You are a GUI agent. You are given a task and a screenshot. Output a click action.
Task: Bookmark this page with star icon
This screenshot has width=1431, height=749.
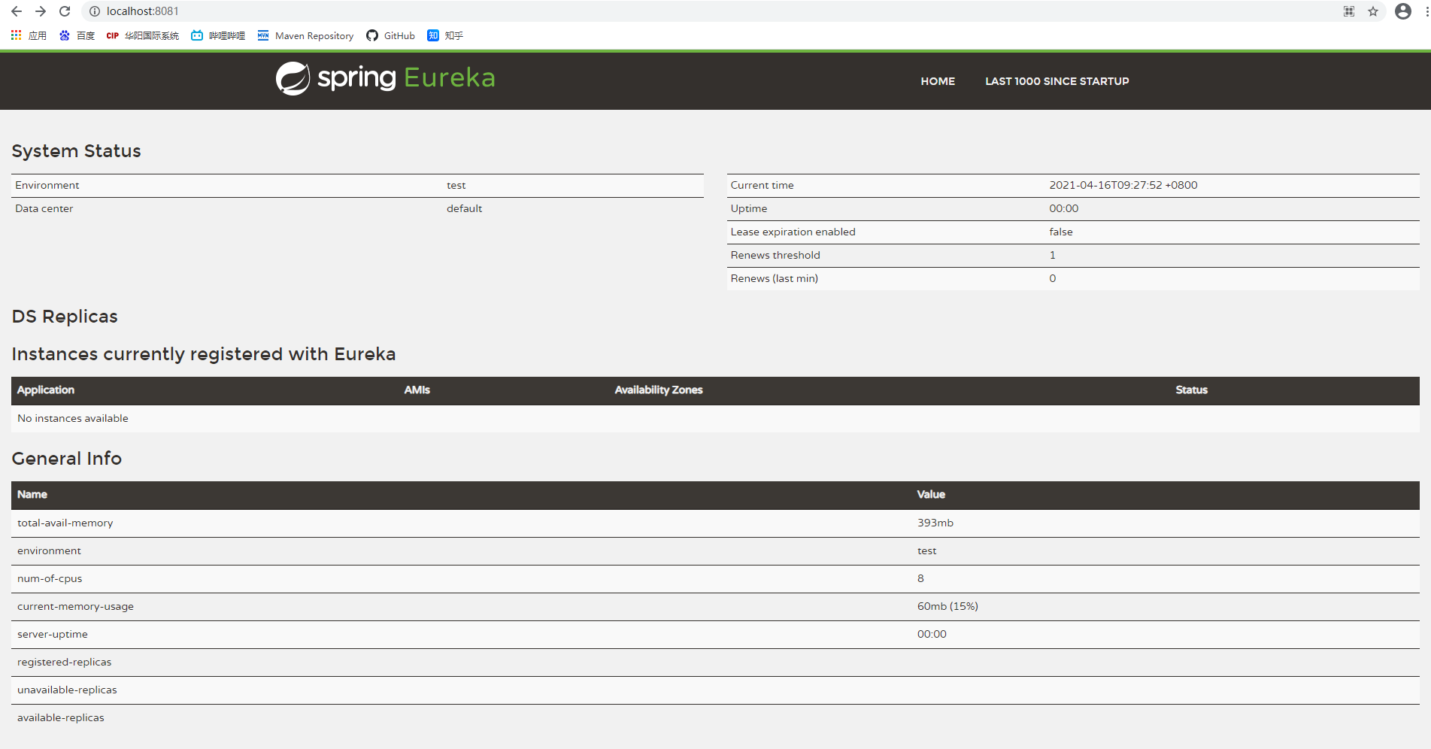click(x=1373, y=11)
